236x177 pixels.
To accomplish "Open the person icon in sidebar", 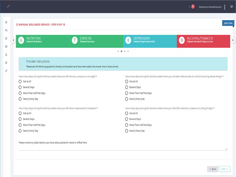I will (x=6, y=55).
